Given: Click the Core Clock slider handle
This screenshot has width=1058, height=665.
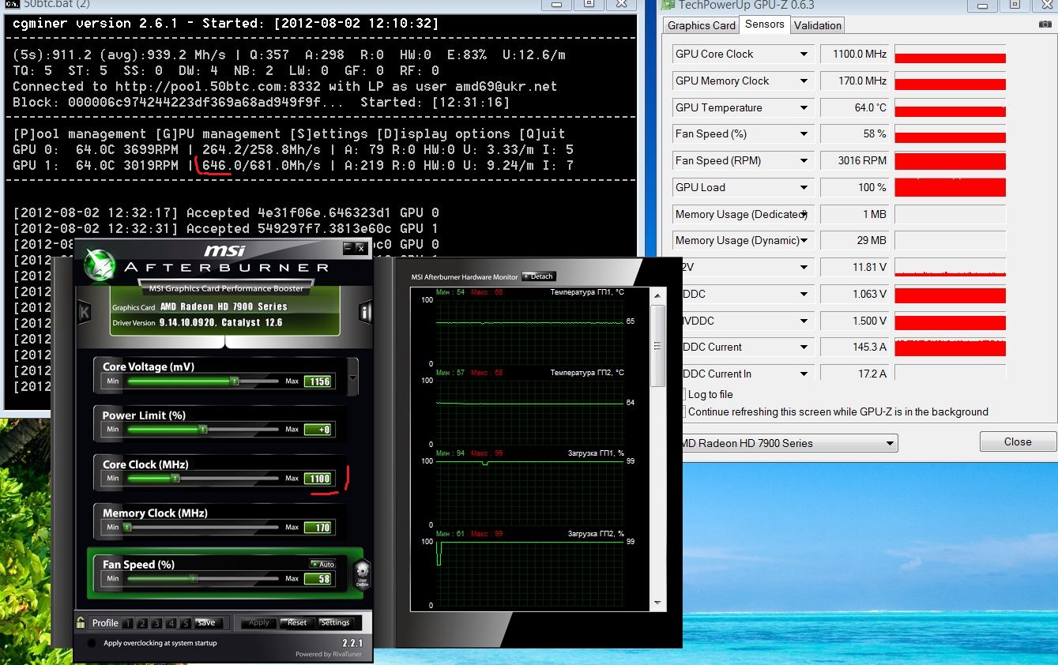Looking at the screenshot, I should [175, 479].
